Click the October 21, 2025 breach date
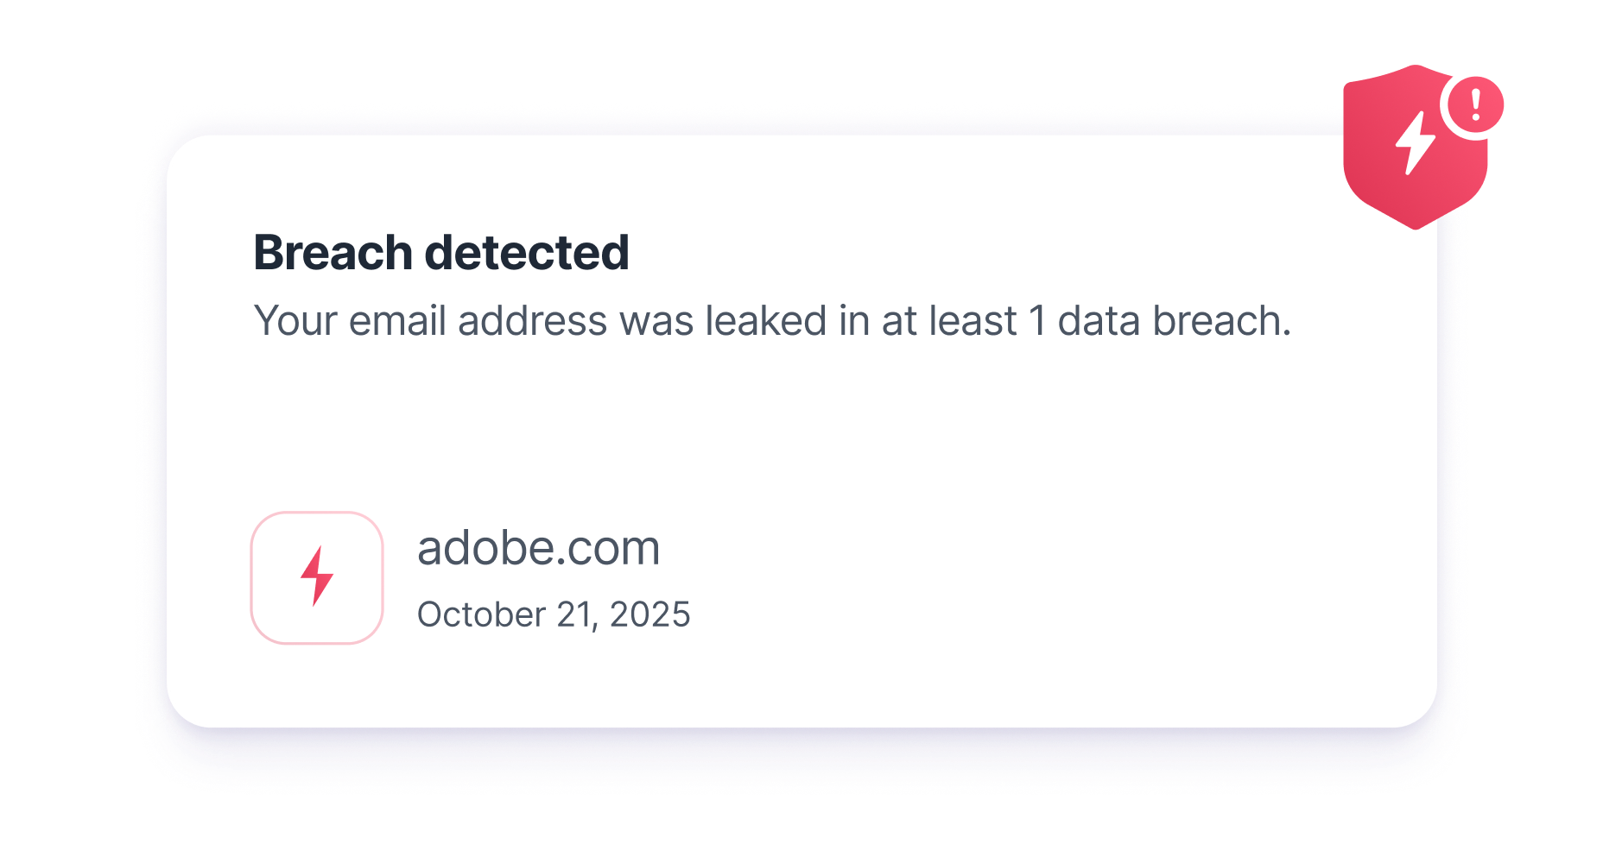This screenshot has height=863, width=1603. (x=554, y=614)
